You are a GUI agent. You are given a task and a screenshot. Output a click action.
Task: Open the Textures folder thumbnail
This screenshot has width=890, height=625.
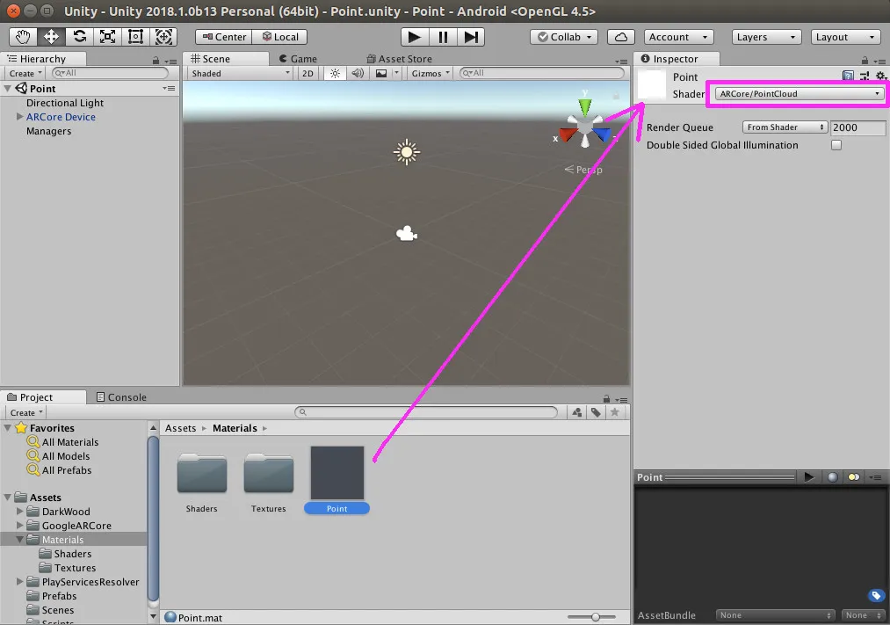[269, 472]
